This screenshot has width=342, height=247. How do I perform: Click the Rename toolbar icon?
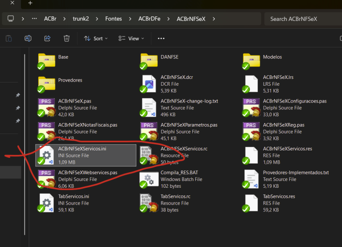(x=28, y=39)
